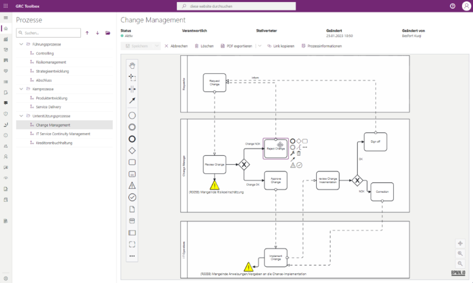The image size is (473, 283).
Task: Open the Abschluss process
Action: click(x=44, y=80)
